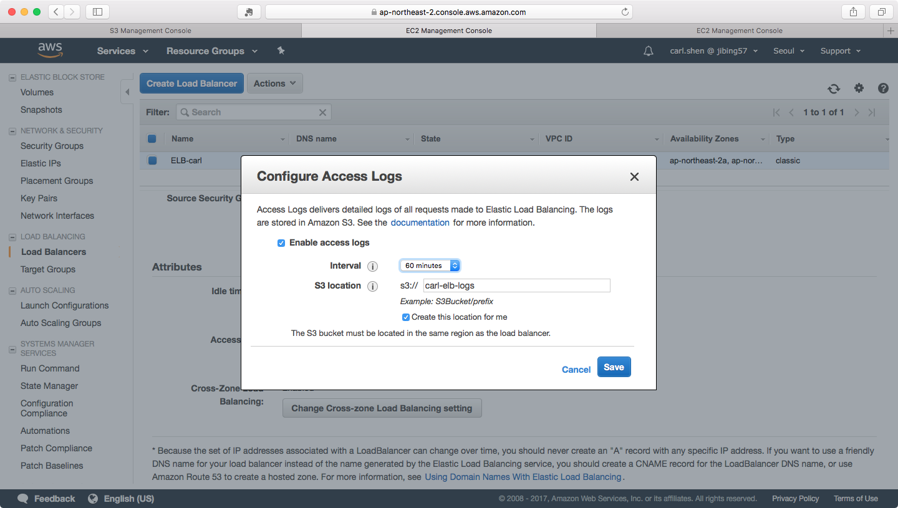
Task: Toggle Safari sidebar view button
Action: [97, 11]
